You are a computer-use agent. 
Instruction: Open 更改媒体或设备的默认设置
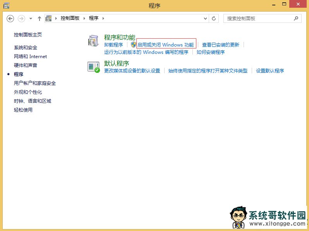132,71
